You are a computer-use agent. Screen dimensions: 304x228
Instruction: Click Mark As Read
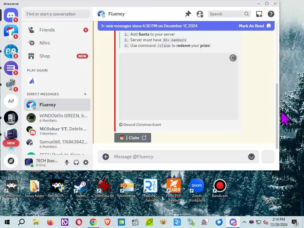[x=254, y=26]
